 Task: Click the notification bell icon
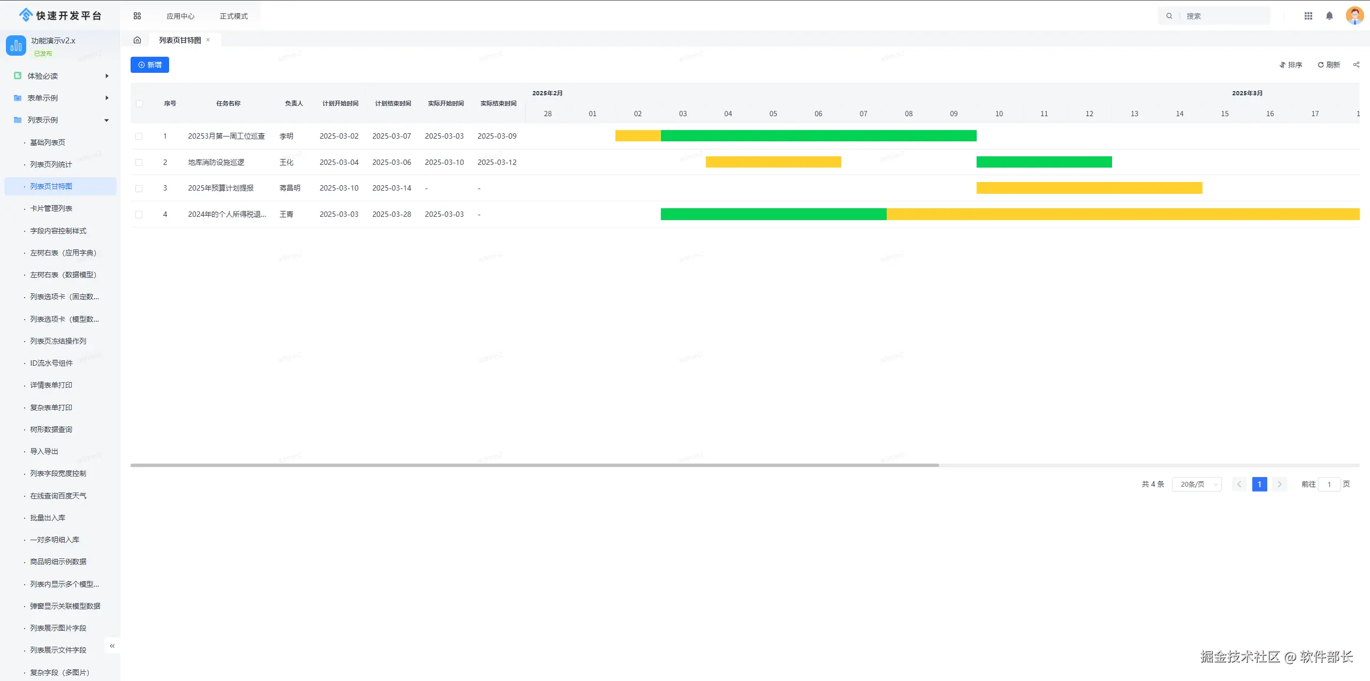point(1329,16)
